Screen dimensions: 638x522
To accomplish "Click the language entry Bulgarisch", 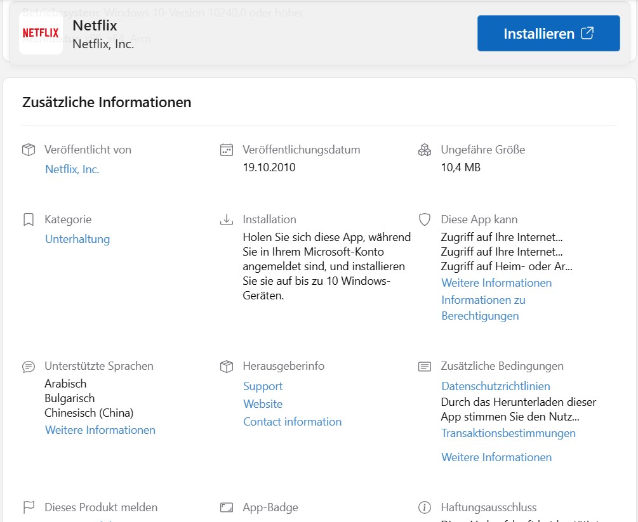I will click(x=70, y=398).
